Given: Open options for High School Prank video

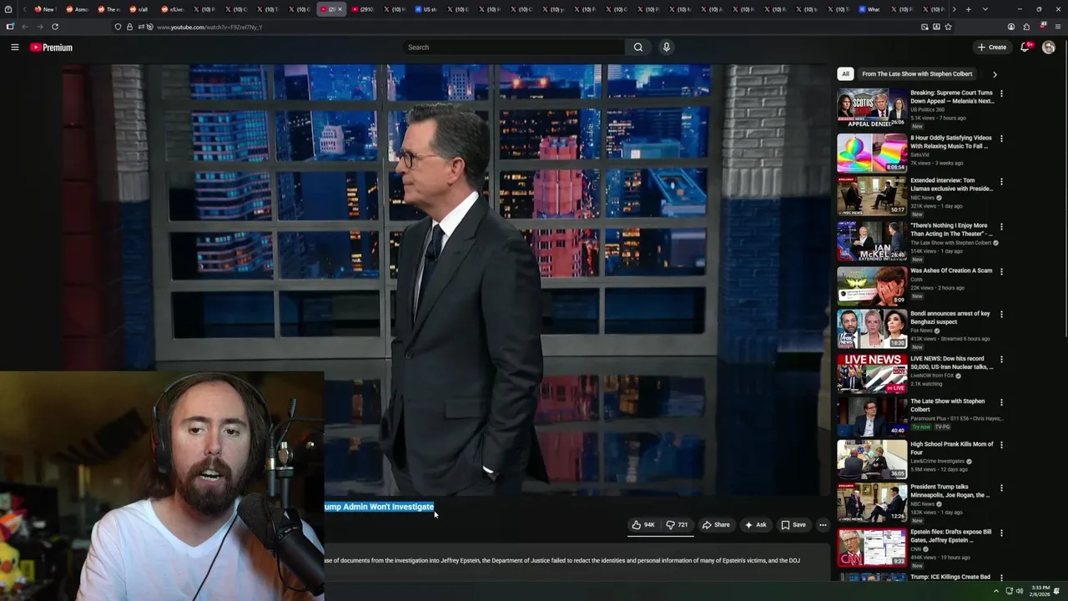Looking at the screenshot, I should coord(1001,445).
